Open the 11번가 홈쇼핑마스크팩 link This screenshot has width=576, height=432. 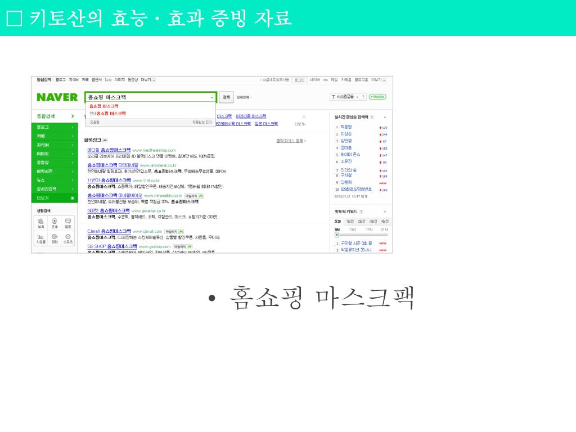pyautogui.click(x=109, y=181)
